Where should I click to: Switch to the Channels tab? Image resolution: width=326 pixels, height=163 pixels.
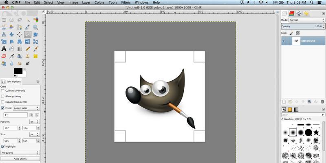tap(292, 14)
